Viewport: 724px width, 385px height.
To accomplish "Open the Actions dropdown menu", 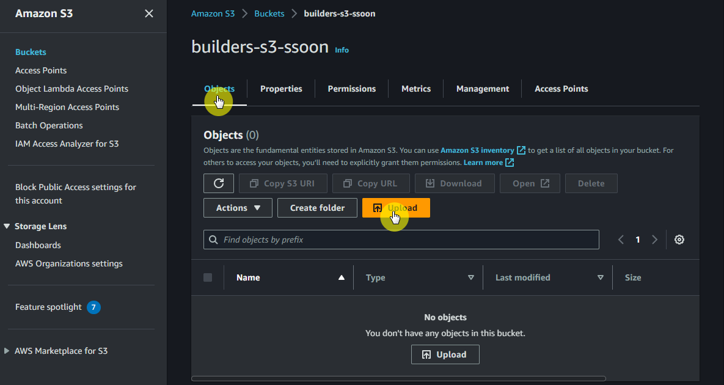I will point(238,208).
